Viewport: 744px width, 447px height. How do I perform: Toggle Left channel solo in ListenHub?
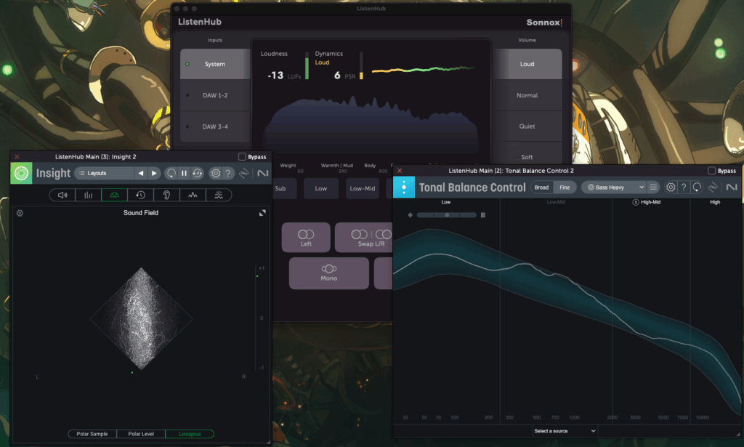(306, 237)
